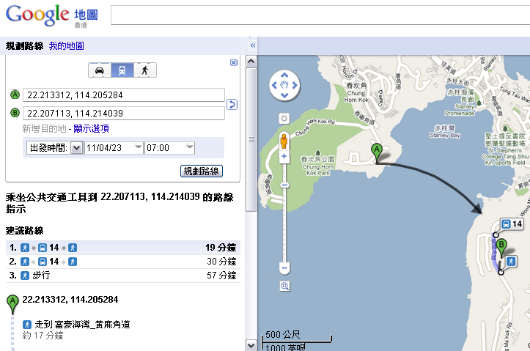The width and height of the screenshot is (530, 351).
Task: Collapse side panel with double-arrow icon
Action: (x=252, y=45)
